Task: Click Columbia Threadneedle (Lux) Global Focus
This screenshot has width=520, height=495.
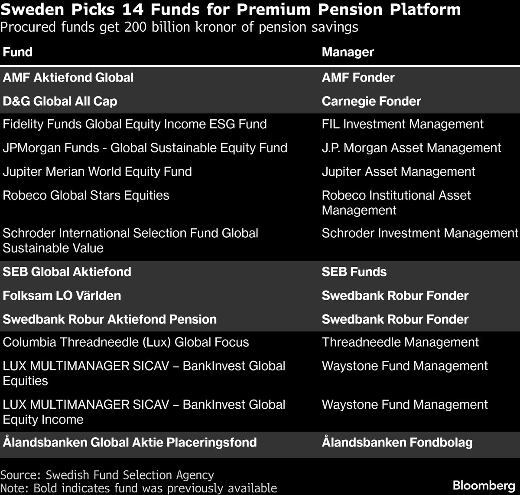Action: [126, 342]
